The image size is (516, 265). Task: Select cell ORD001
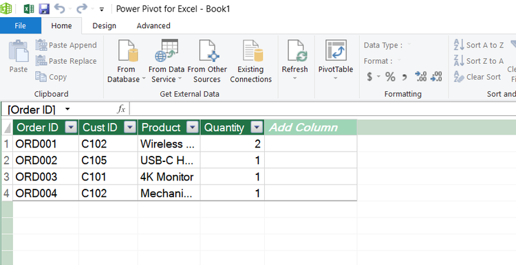[x=45, y=144]
